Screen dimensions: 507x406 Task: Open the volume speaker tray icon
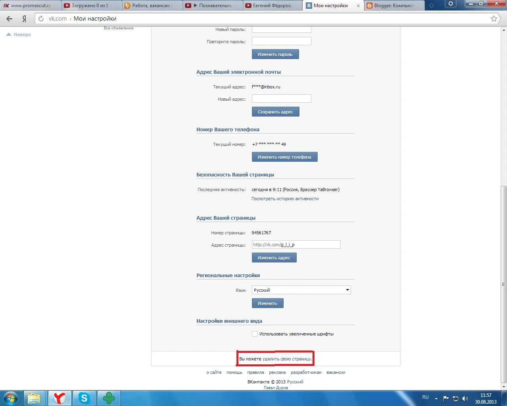click(465, 398)
